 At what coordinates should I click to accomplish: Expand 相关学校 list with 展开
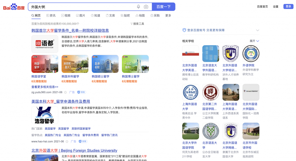click(254, 41)
